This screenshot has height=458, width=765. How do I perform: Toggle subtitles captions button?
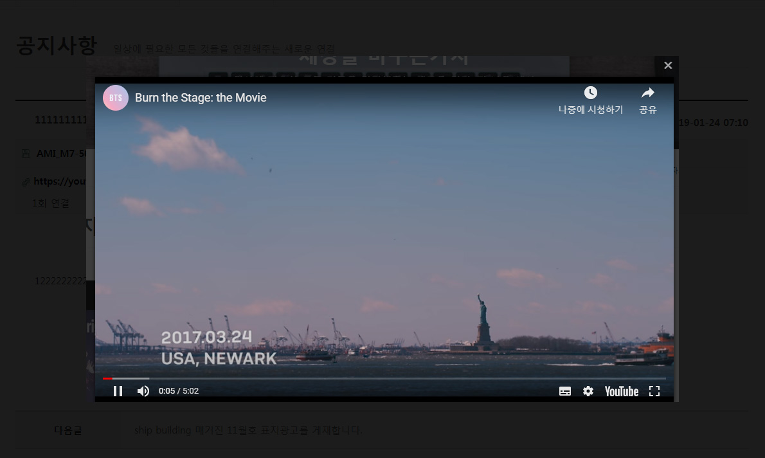click(565, 391)
